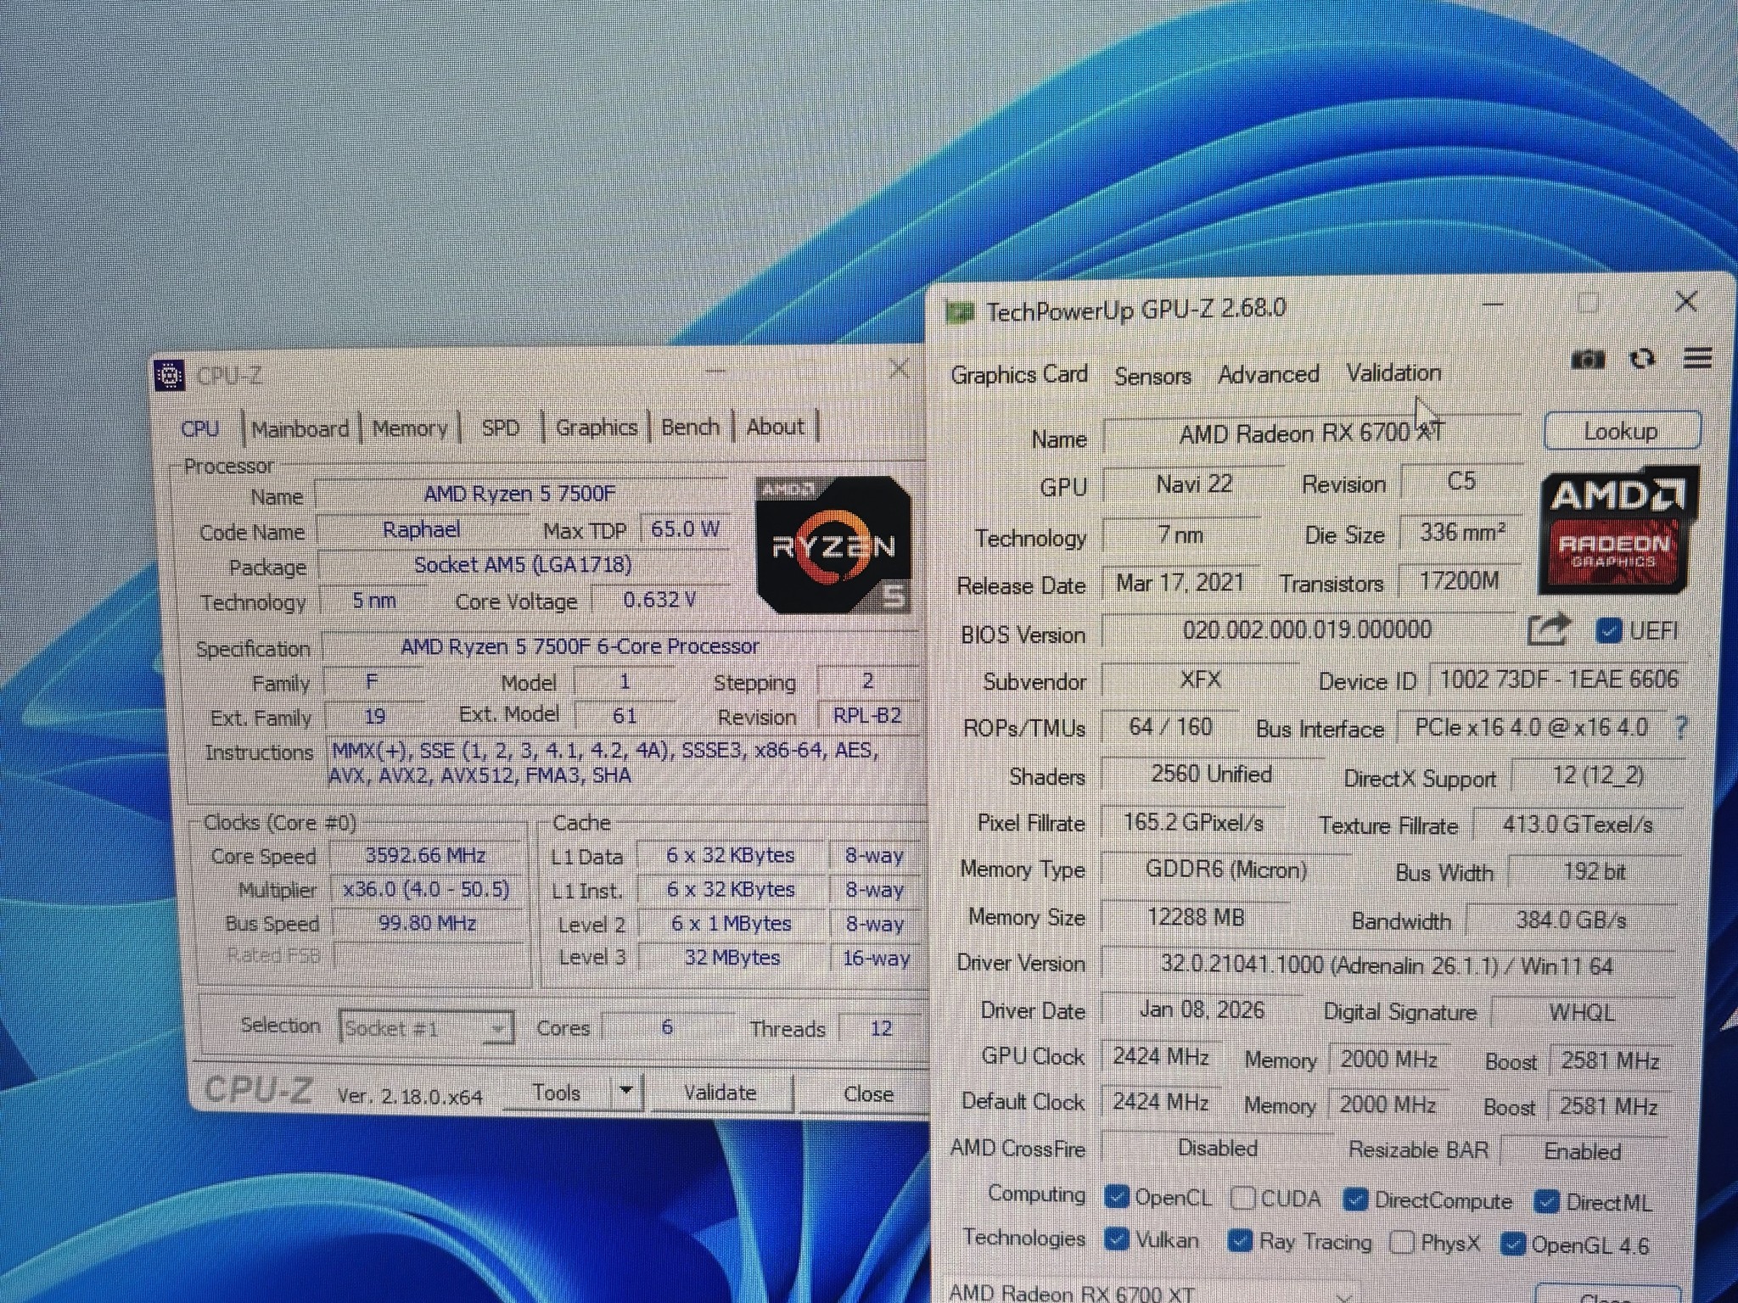Click the GPU-Z screenshot camera icon

pyautogui.click(x=1587, y=360)
